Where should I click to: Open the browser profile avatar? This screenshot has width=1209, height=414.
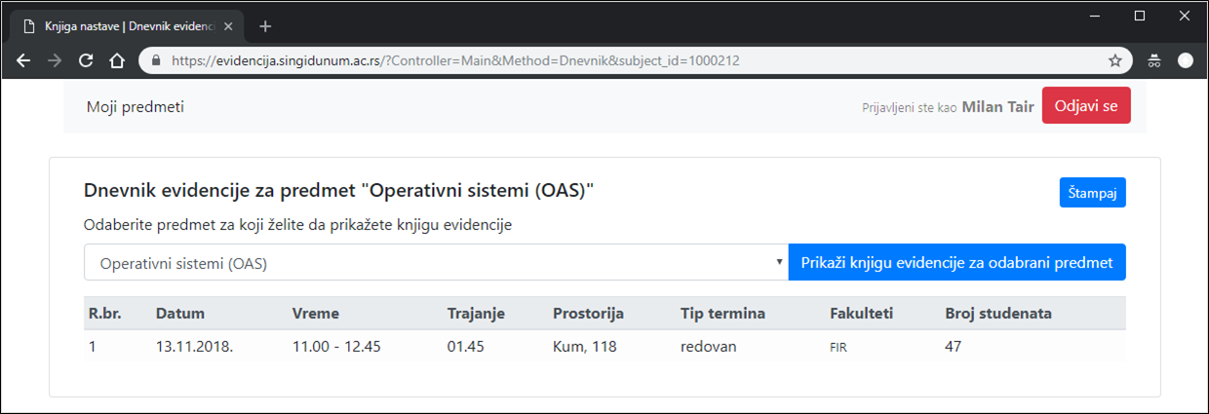1186,60
